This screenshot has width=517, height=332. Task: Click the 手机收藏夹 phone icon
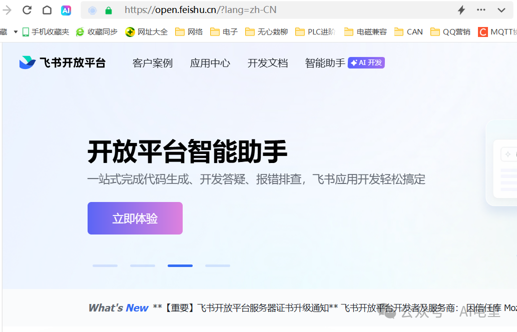(x=25, y=31)
